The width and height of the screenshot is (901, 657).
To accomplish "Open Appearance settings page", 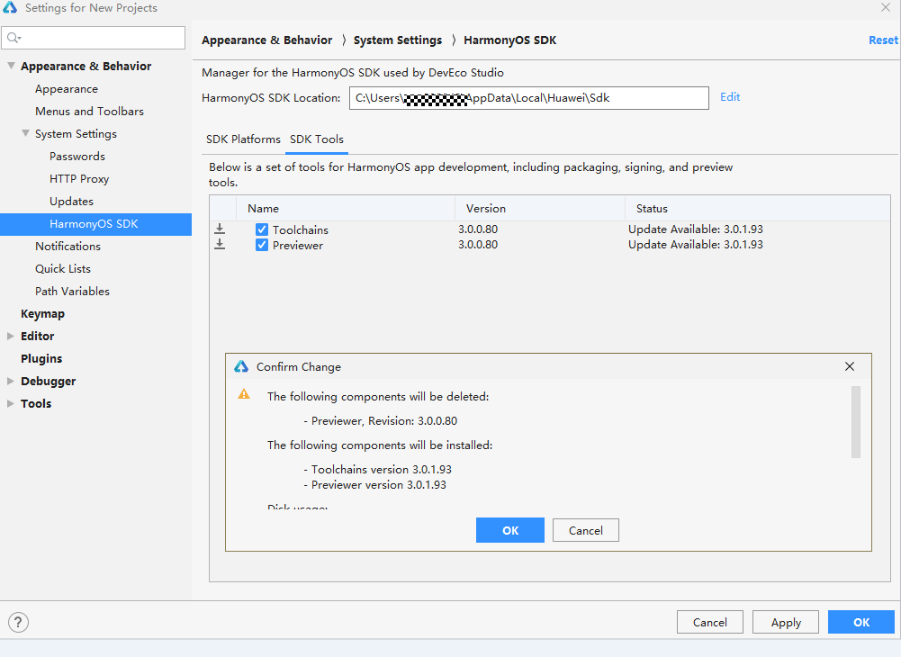I will pos(67,89).
